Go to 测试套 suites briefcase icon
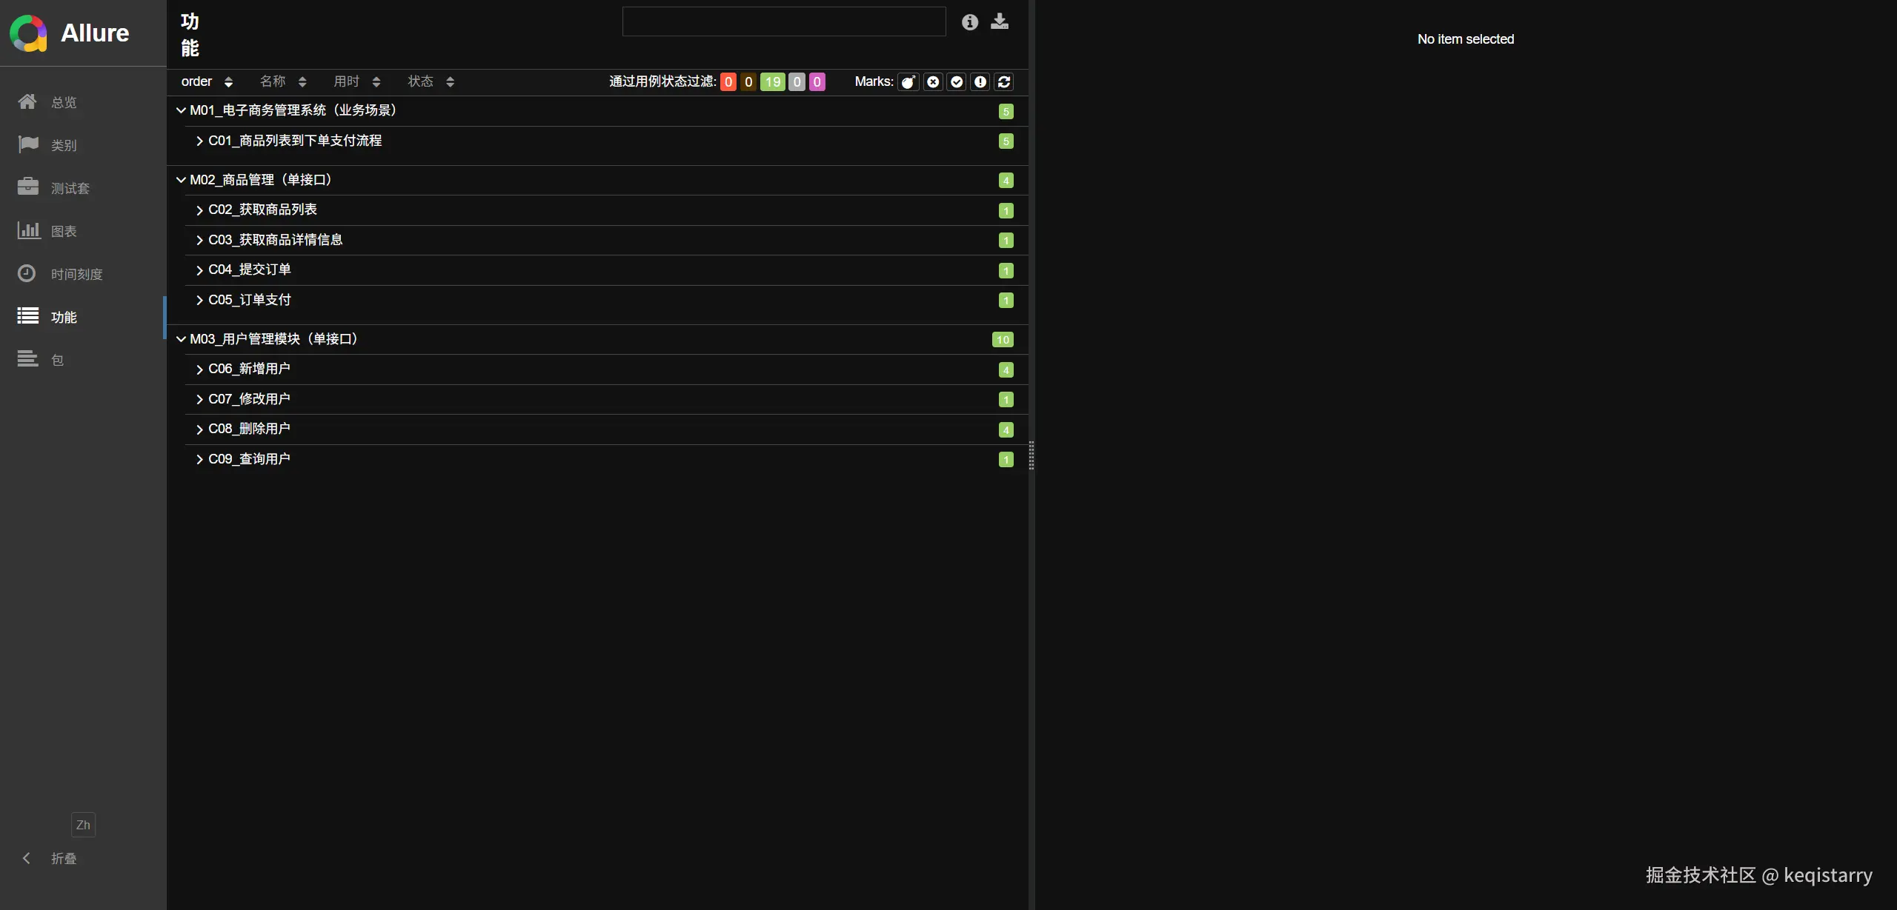Image resolution: width=1897 pixels, height=910 pixels. 28,187
